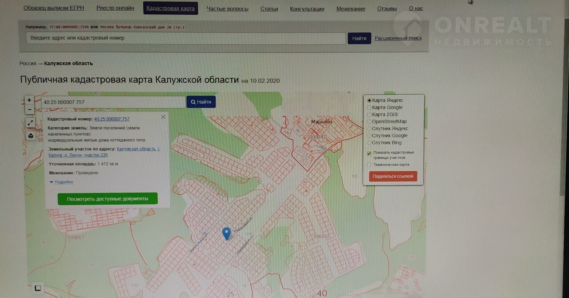Select Карта Google radio option

tap(369, 108)
